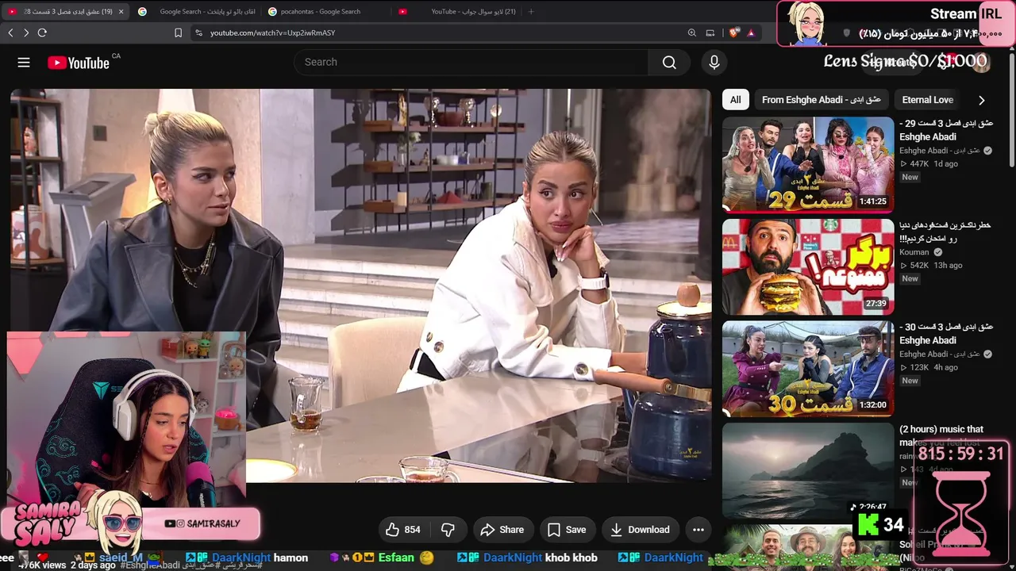Open the browser zoom control icon
1016x571 pixels.
point(692,33)
